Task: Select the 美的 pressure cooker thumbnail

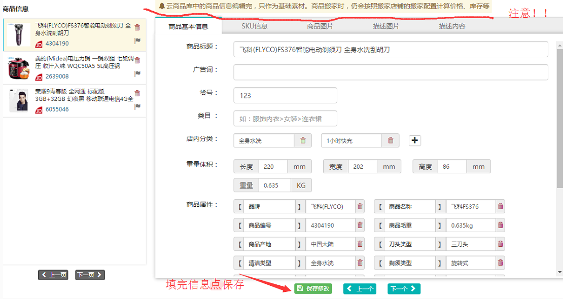Action: (x=19, y=67)
